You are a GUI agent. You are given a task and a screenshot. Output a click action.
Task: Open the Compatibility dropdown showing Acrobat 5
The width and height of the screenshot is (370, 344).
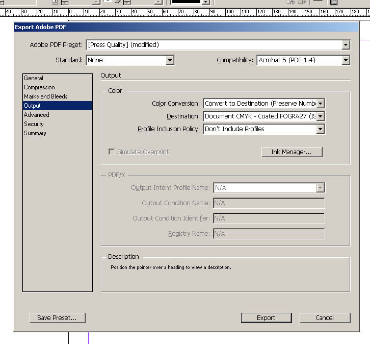pos(303,60)
